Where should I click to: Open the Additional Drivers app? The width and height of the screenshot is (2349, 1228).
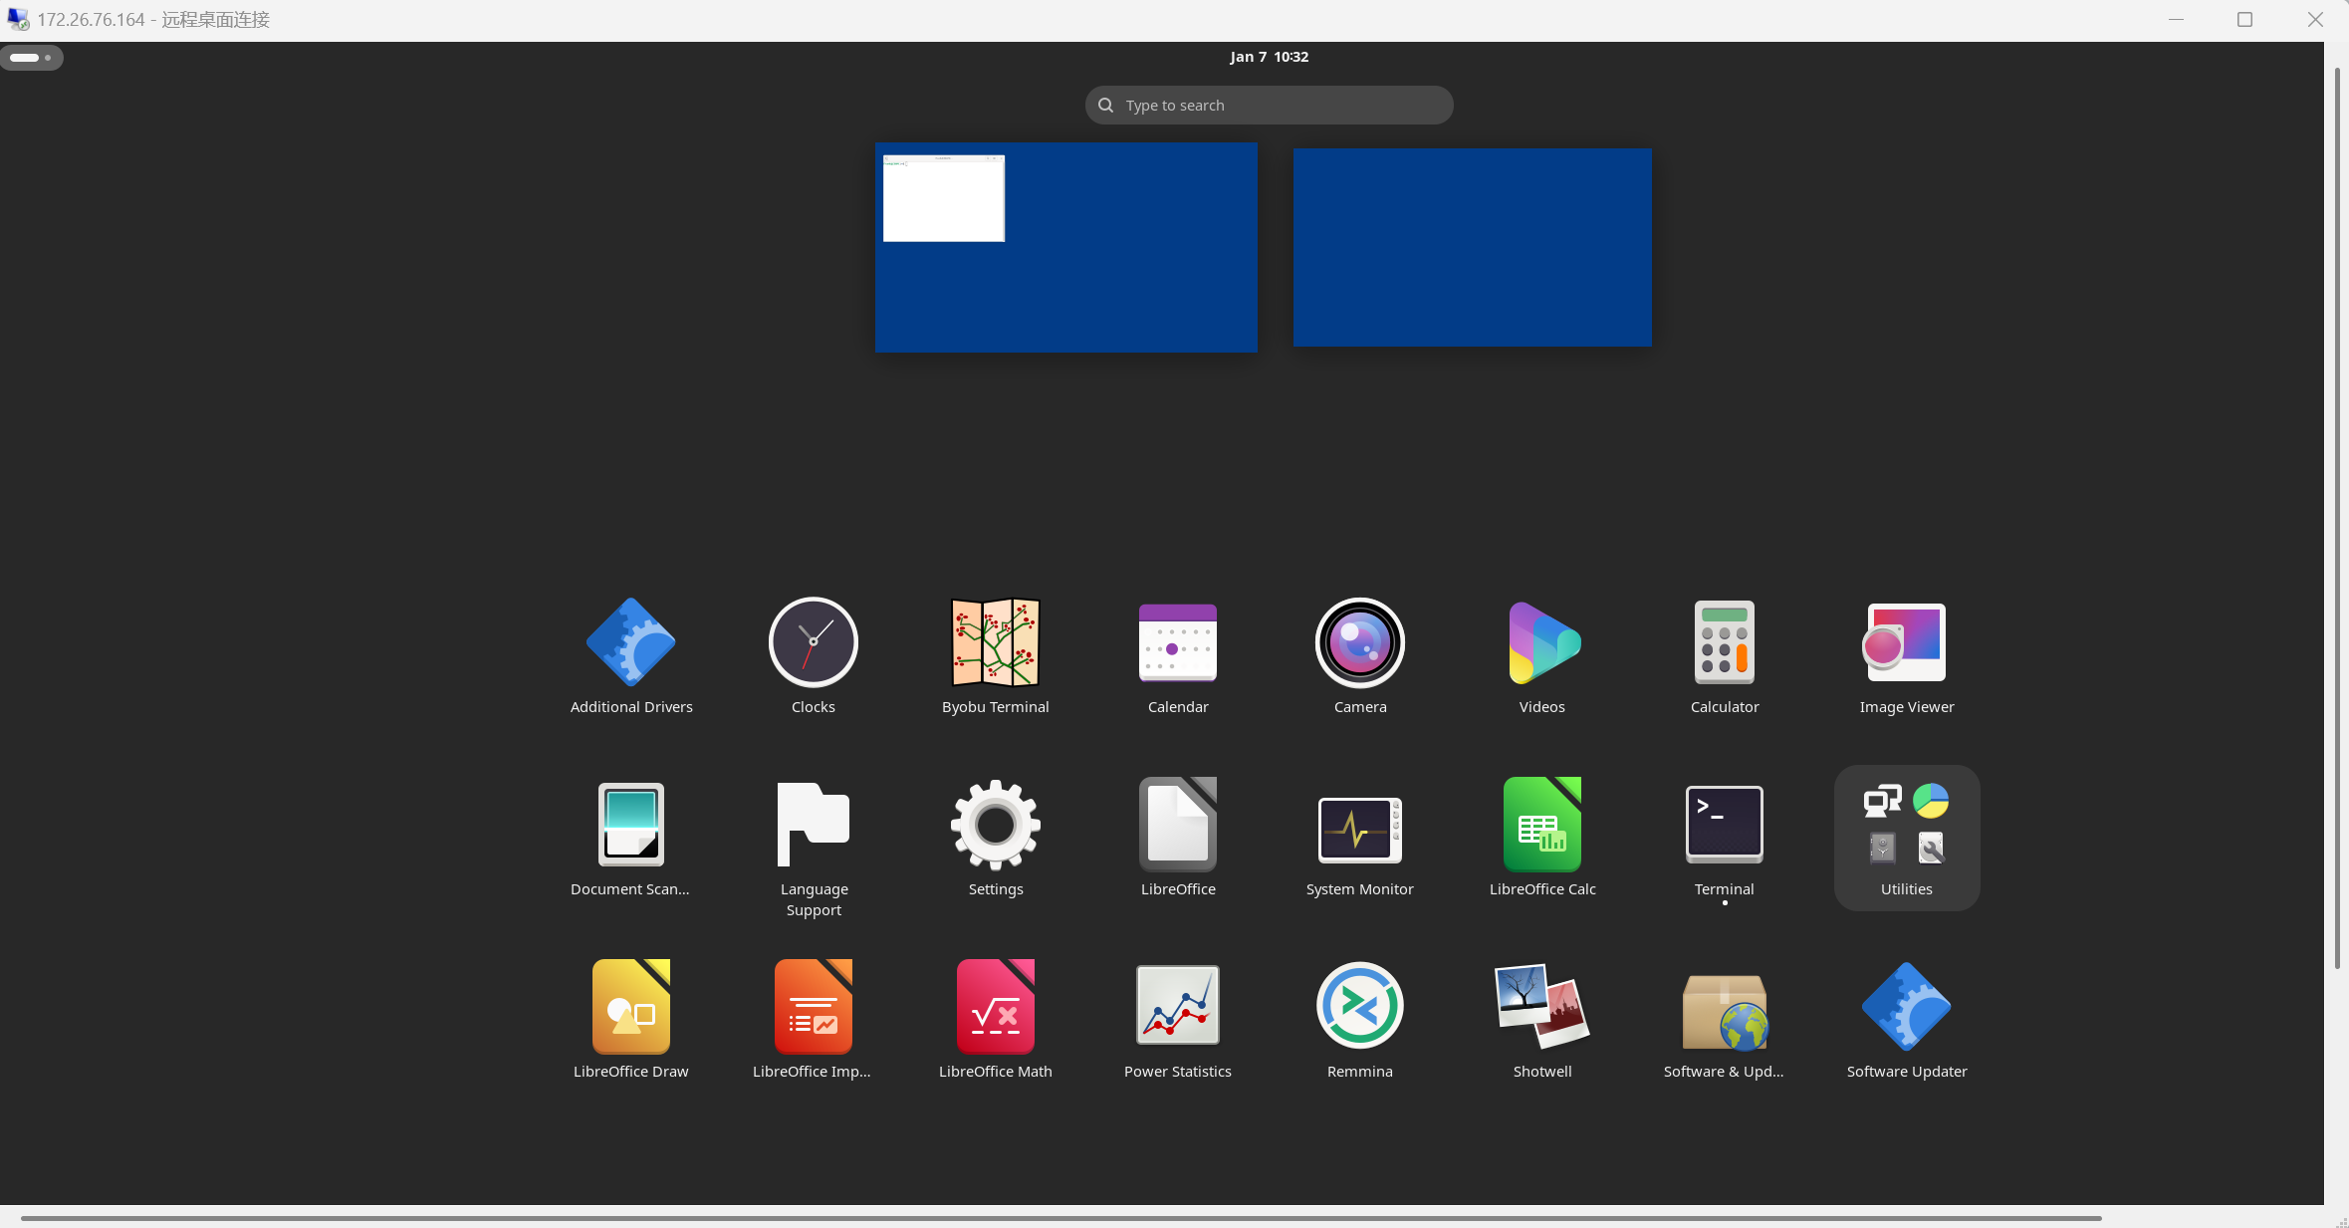630,643
